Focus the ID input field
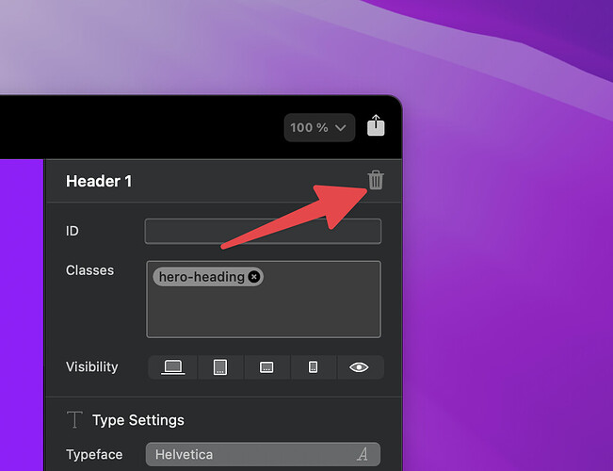This screenshot has width=613, height=471. 263,232
